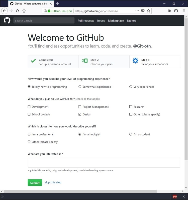Viewport: 188px width, 200px height.
Task: Toggle the sidebar view icon
Action: [x=176, y=11]
